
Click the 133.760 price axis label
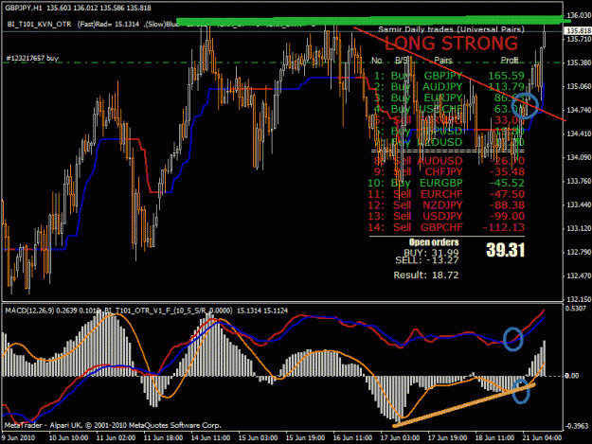579,181
